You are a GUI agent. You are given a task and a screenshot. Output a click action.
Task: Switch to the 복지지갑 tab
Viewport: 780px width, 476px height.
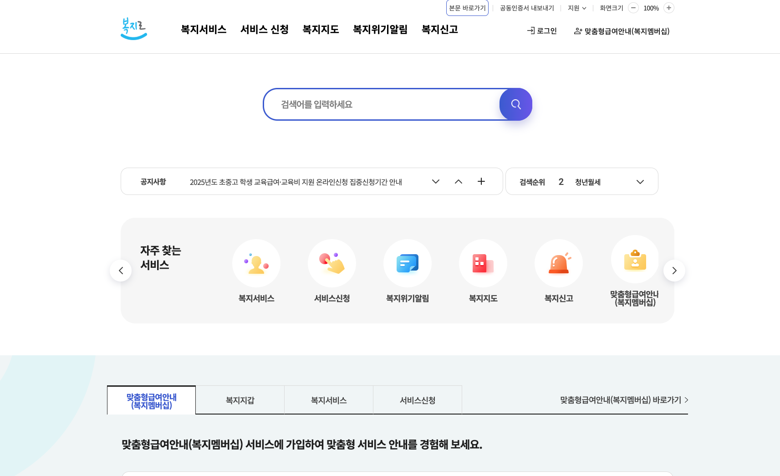pos(240,400)
